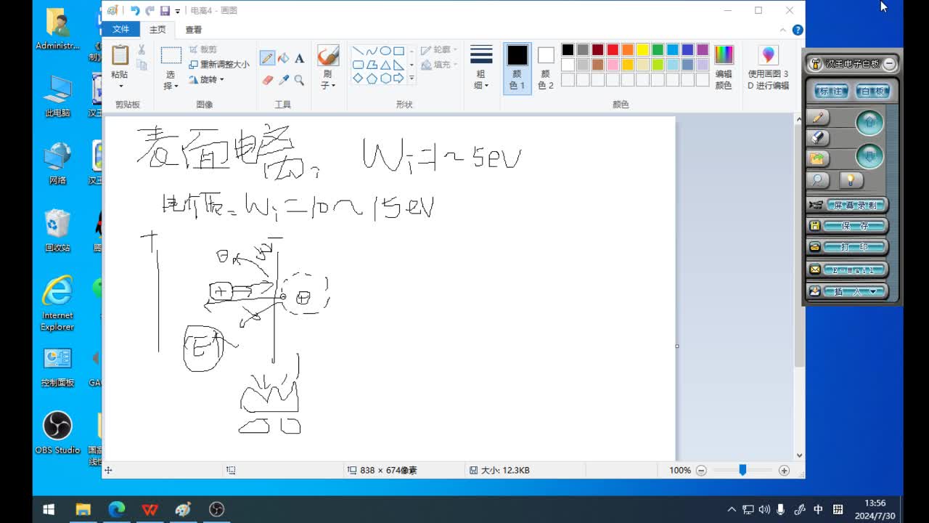Click the 标注 annotate mode button
This screenshot has width=929, height=523.
pyautogui.click(x=832, y=91)
